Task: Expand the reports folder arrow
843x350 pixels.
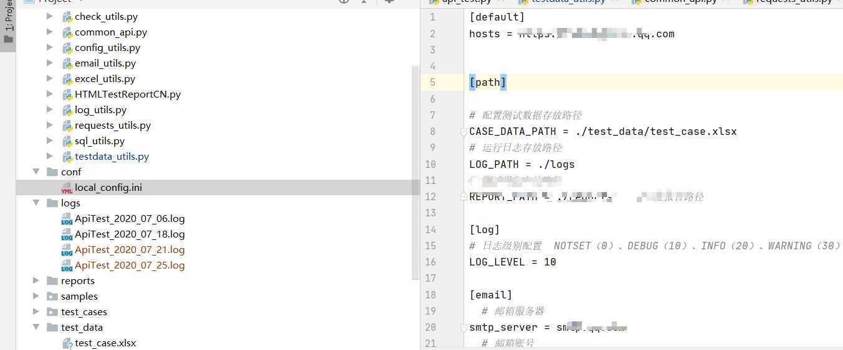Action: tap(36, 280)
